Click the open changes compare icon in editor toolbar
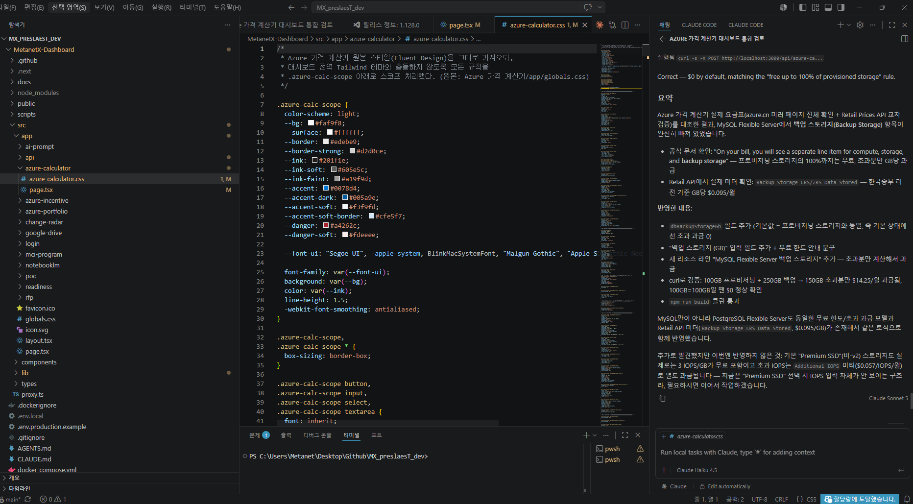This screenshot has width=913, height=504. [612, 25]
